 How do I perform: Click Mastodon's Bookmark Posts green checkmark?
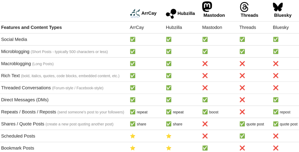coord(205,148)
